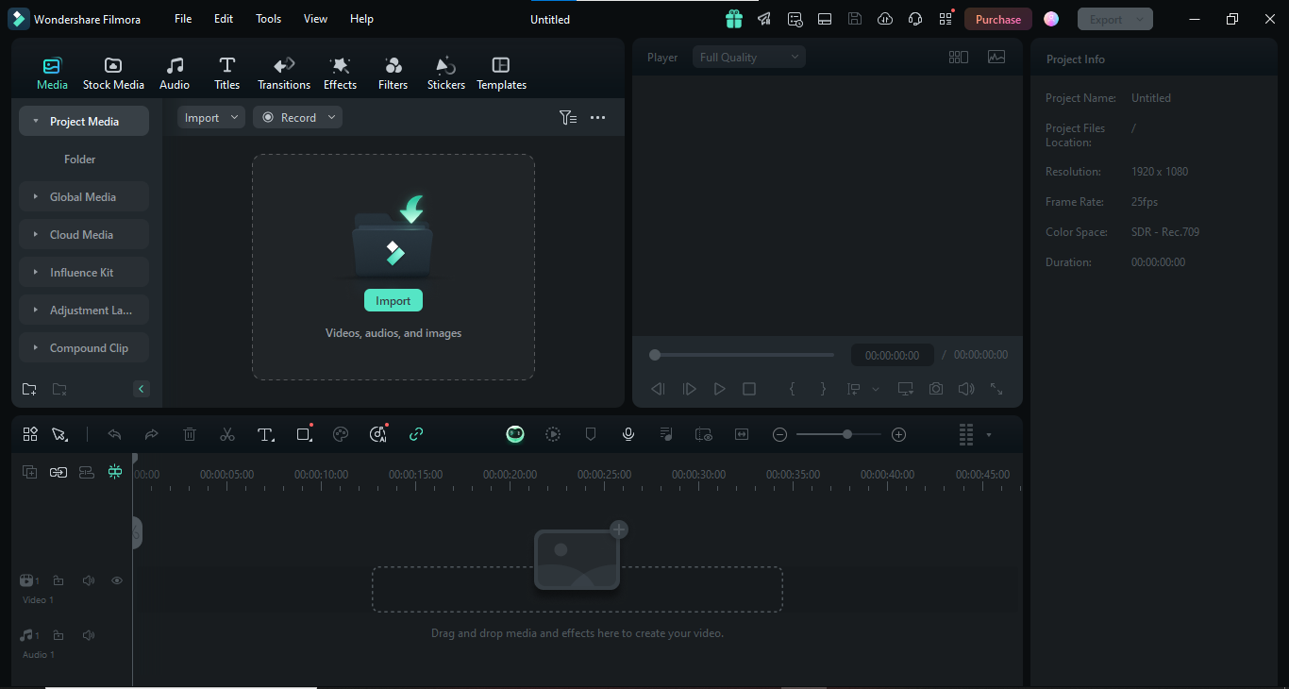The width and height of the screenshot is (1289, 689).
Task: Select the timeline text tool
Action: coord(266,434)
